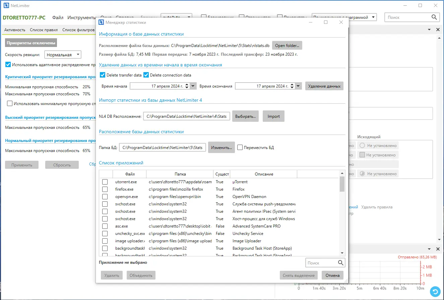Image resolution: width=444 pixels, height=300 pixels.
Task: Click the magnifier icon in the main window search box
Action: pyautogui.click(x=434, y=17)
